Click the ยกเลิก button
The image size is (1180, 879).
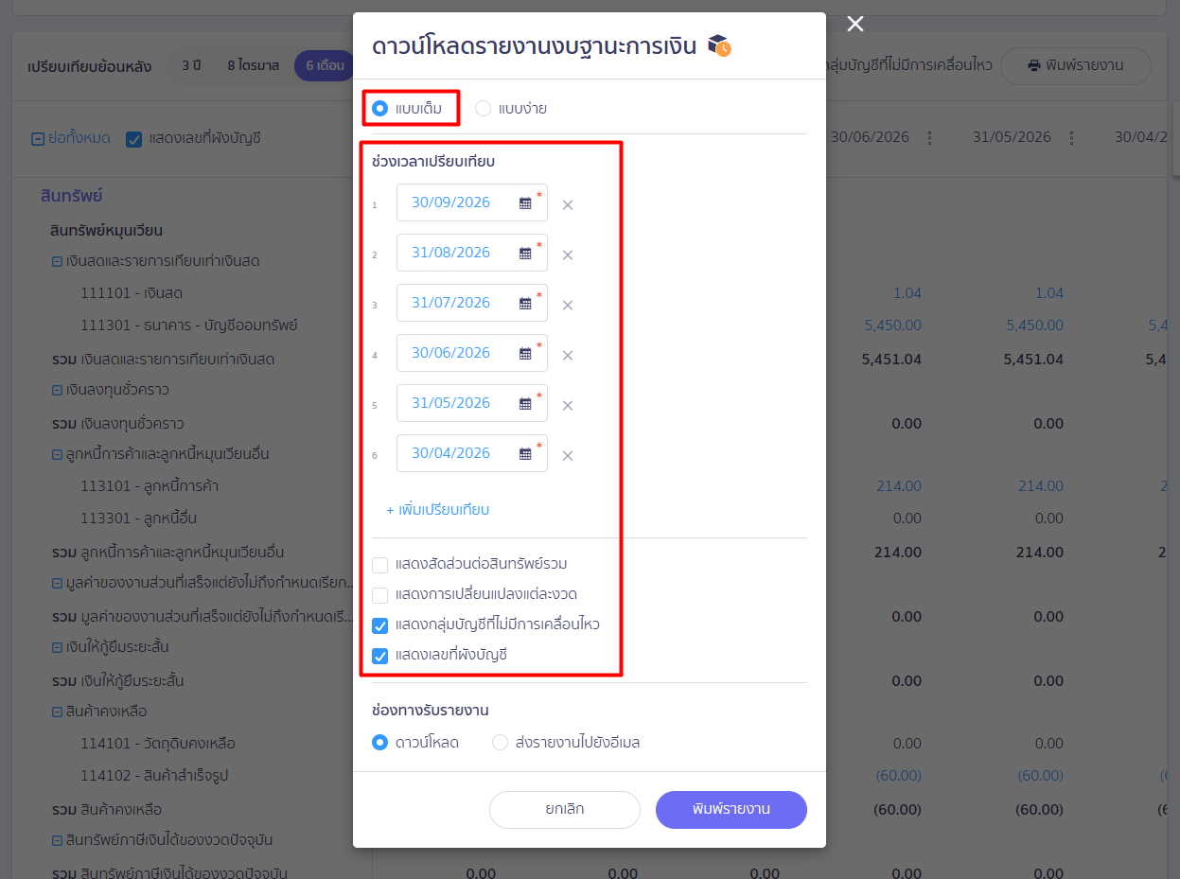tap(565, 810)
